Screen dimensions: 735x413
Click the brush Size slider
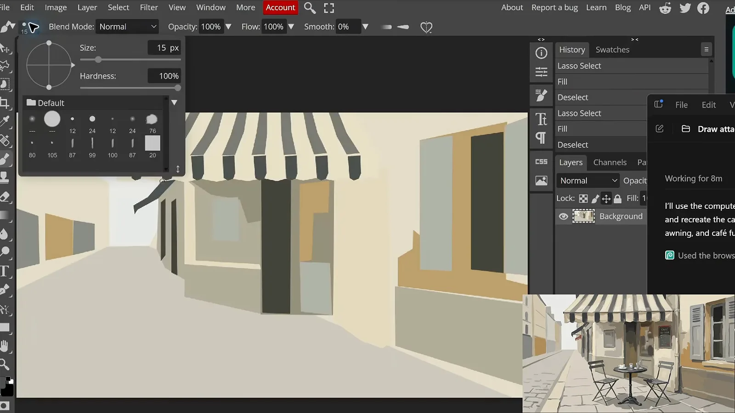[x=130, y=60]
